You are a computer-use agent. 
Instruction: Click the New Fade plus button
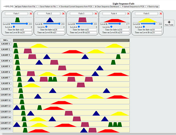(x=169, y=23)
